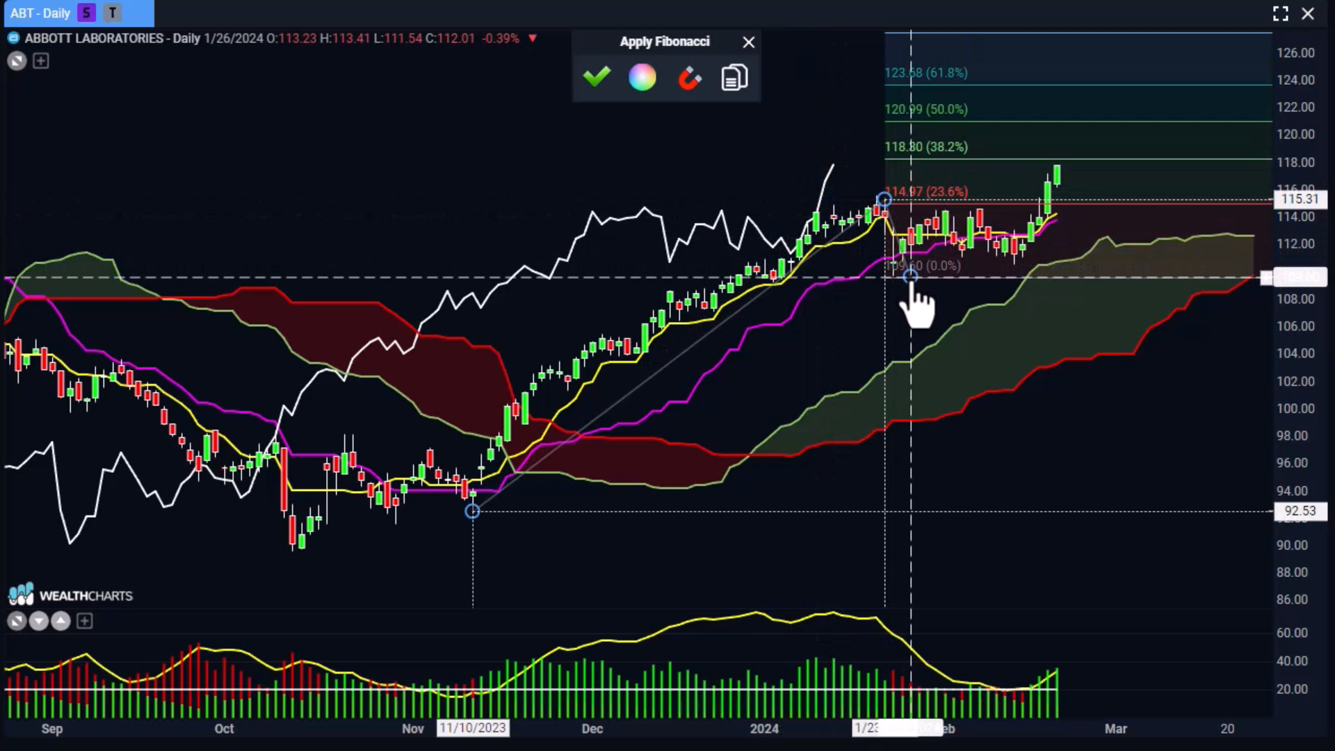Screen dimensions: 1335x751
Task: Enter fullscreen with the expand icon
Action: pyautogui.click(x=1281, y=13)
